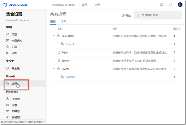Click the lock icon beside Scrum
The image size is (186, 125).
pos(59,60)
